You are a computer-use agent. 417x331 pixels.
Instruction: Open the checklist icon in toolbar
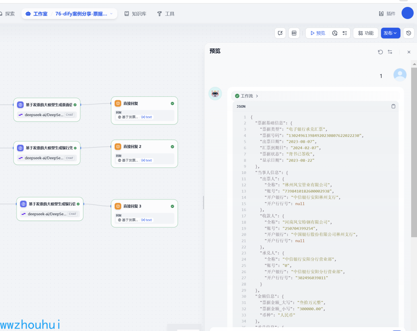pos(345,33)
